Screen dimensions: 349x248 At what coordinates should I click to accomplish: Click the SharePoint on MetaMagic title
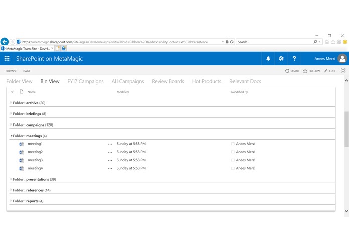(49, 59)
